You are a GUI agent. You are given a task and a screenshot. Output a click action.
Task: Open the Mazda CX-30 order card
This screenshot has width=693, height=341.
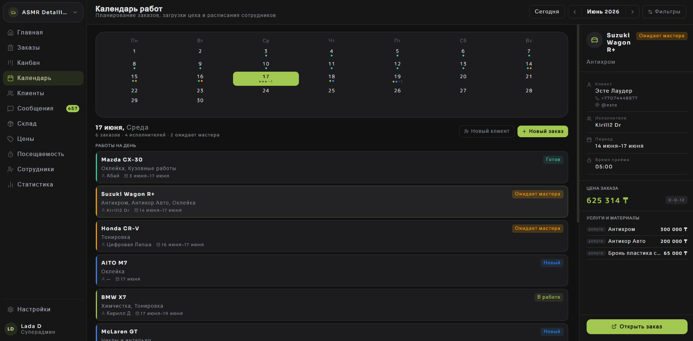(332, 167)
